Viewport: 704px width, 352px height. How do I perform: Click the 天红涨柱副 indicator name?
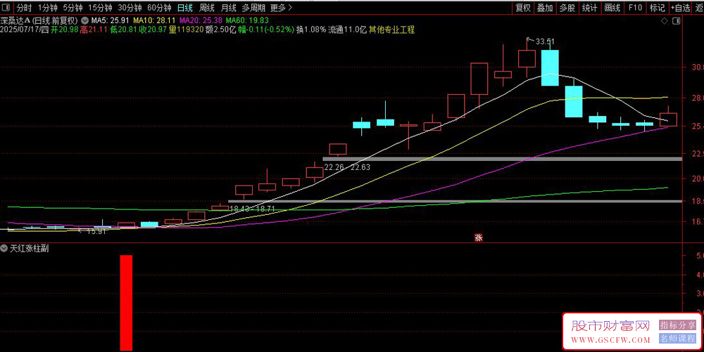pyautogui.click(x=29, y=248)
